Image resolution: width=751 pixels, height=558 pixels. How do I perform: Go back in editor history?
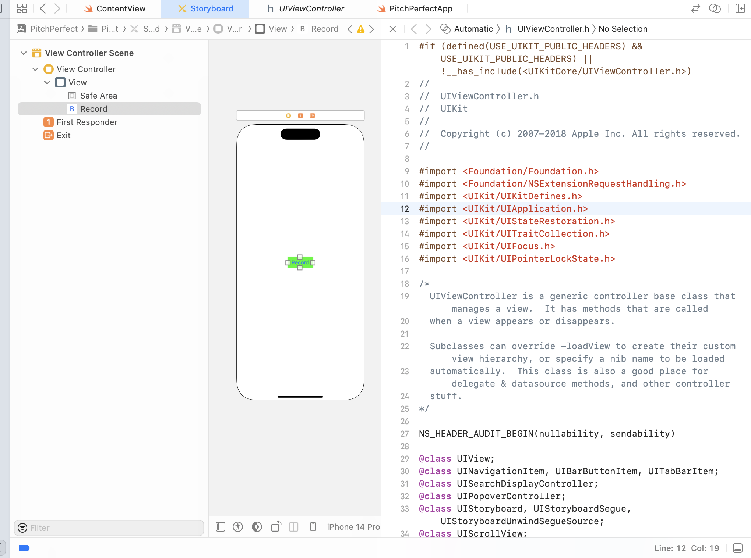43,8
